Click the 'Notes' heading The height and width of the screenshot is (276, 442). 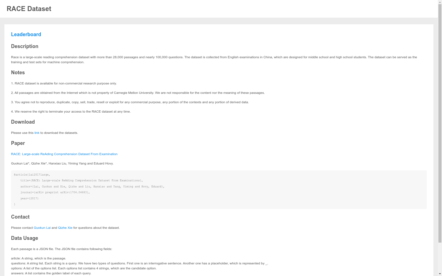(x=18, y=73)
